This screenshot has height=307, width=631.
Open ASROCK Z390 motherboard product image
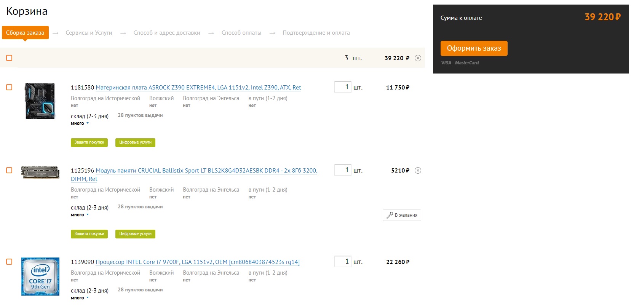tap(40, 101)
